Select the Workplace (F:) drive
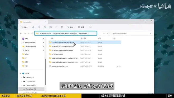 [31, 89]
